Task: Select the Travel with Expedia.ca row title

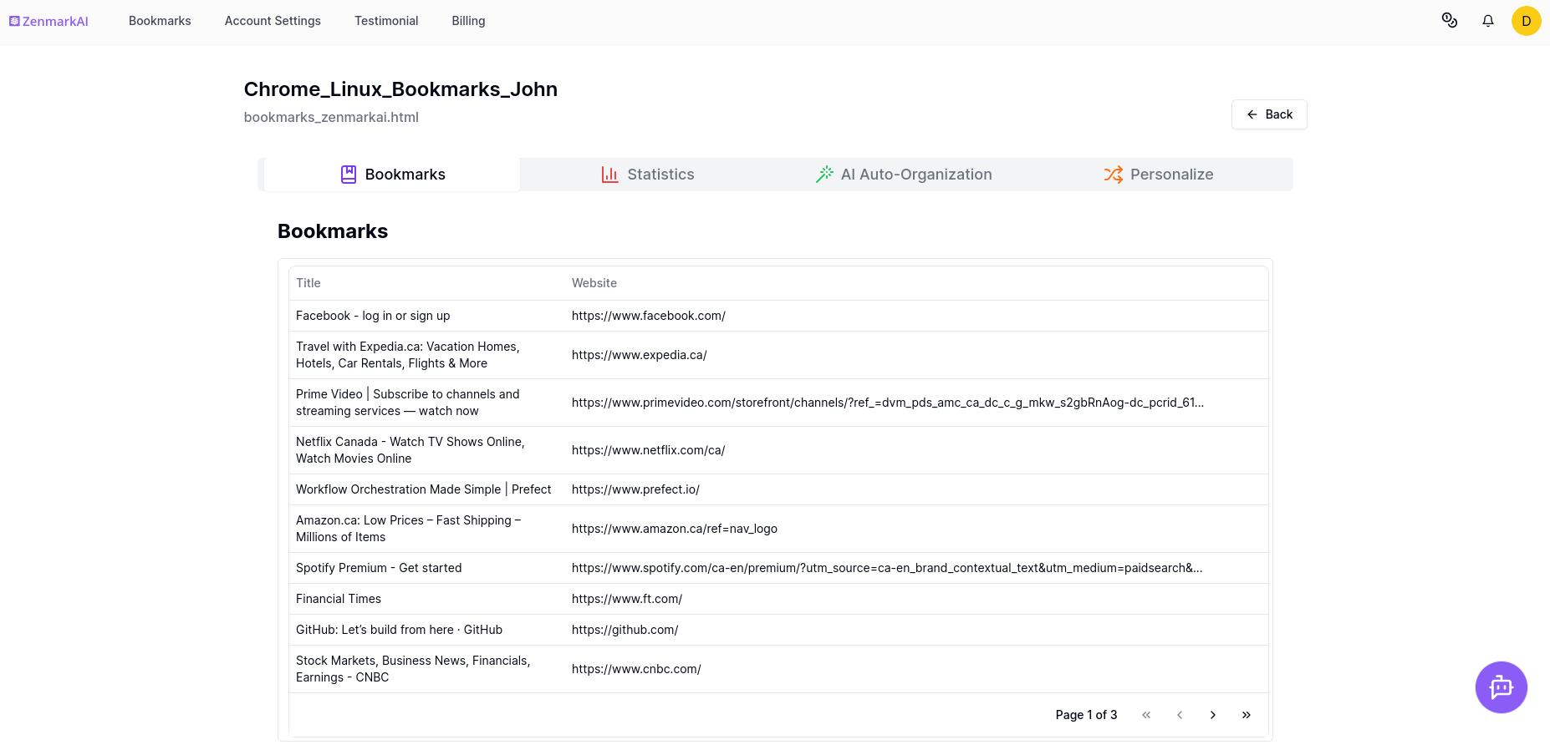Action: pos(408,355)
